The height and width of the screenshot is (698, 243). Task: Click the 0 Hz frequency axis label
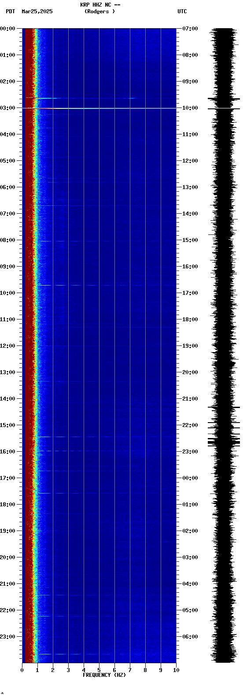coord(22,670)
